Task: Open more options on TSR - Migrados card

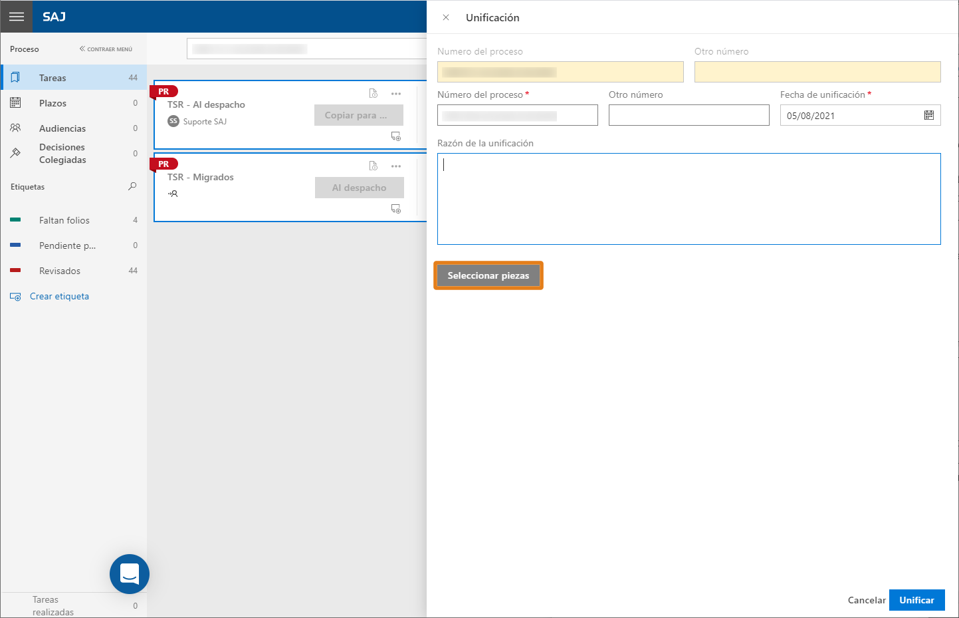Action: click(x=396, y=166)
